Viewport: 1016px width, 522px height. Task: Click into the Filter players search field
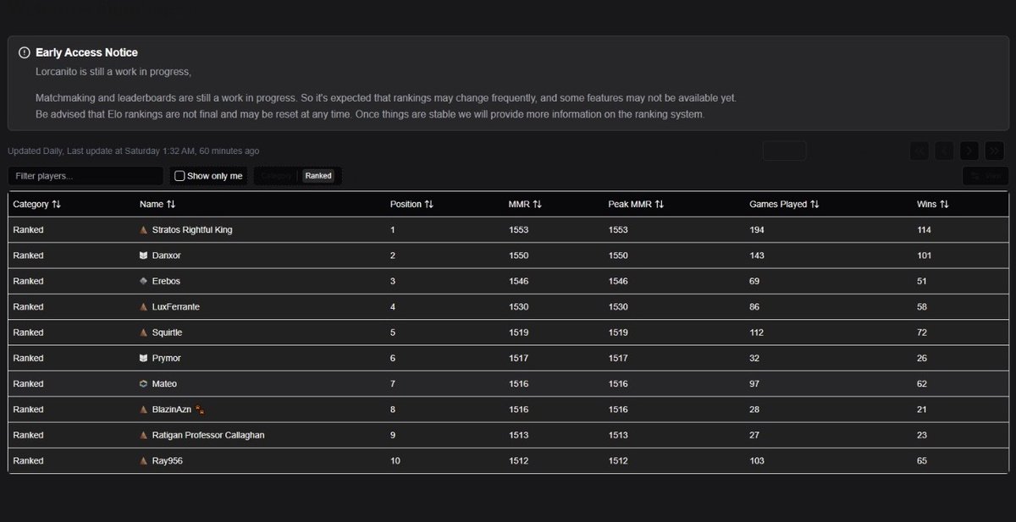(x=86, y=176)
